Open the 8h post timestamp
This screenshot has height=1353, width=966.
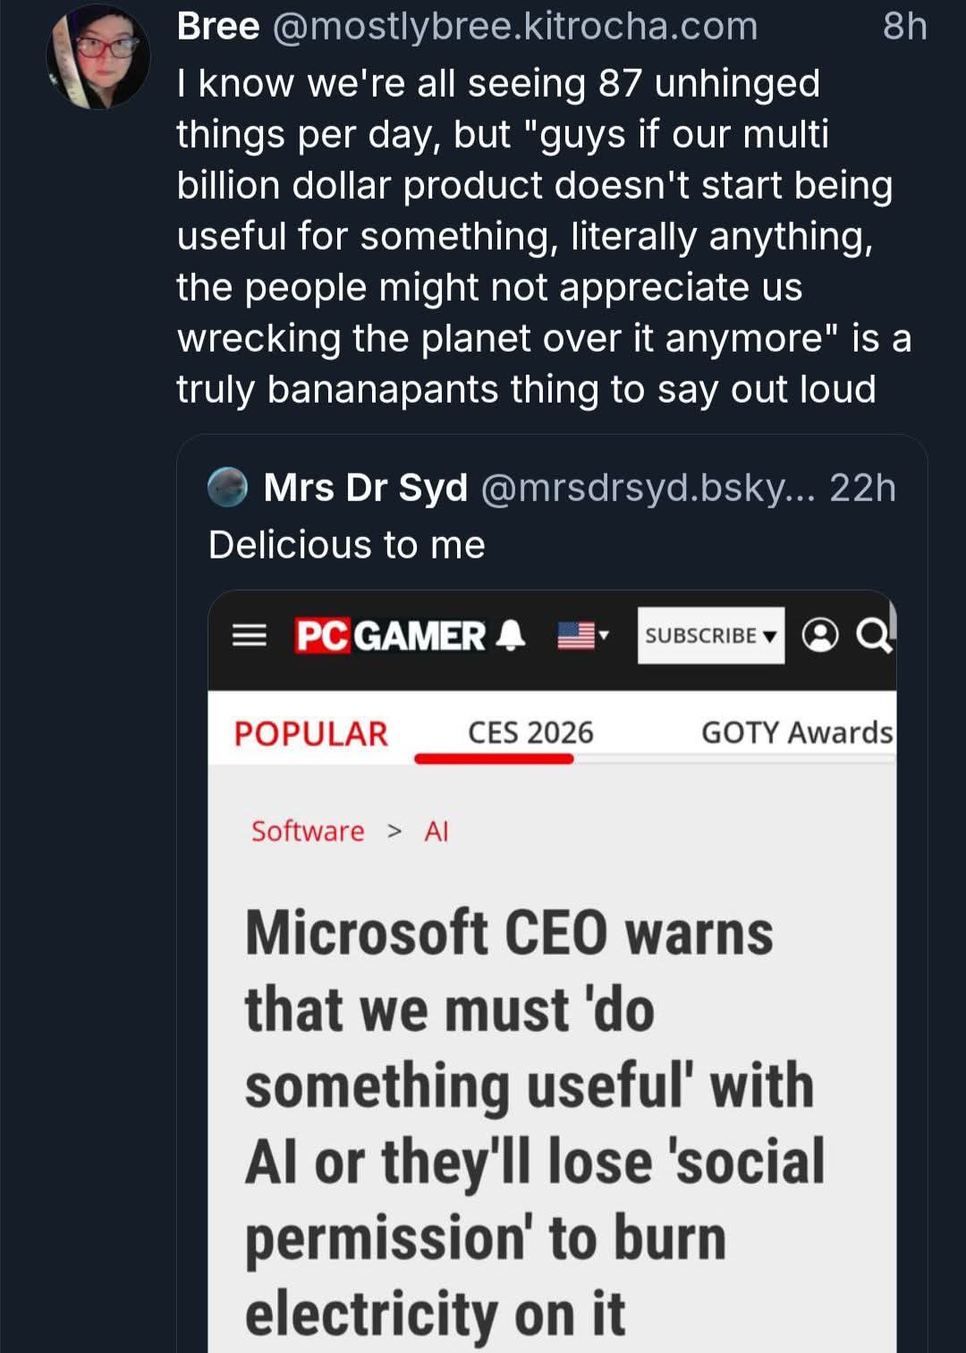pyautogui.click(x=904, y=27)
